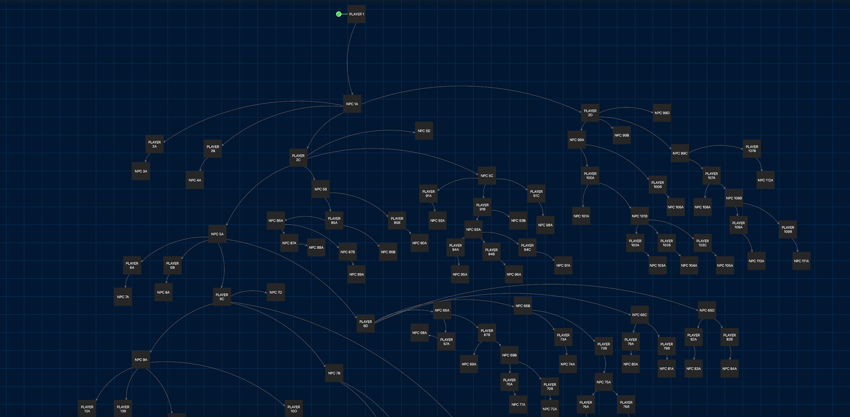Select the PLAYER 85B node
Image resolution: width=850 pixels, height=417 pixels.
click(397, 221)
